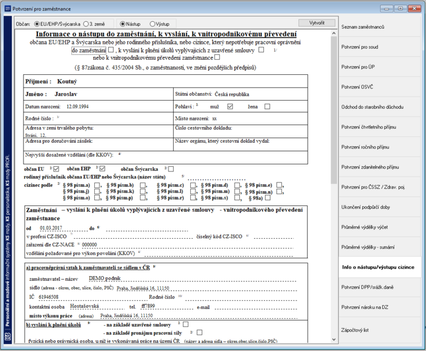Click contact person Hostašovská

point(84,306)
